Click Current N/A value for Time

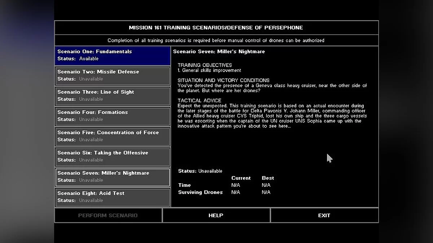236,185
